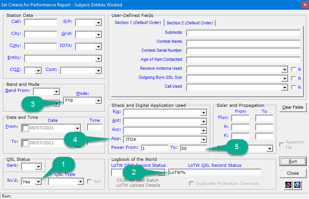Toggle the To date checkbox

point(26,143)
